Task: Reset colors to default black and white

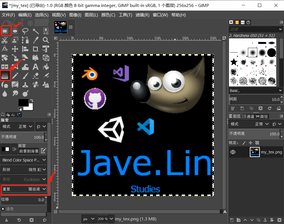Action: click(20, 109)
